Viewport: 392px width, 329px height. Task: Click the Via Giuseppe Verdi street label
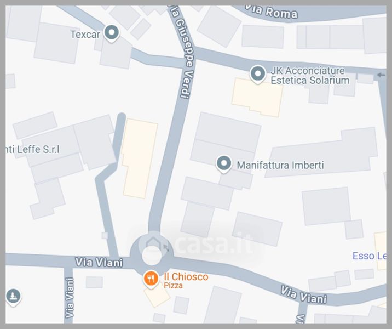pos(183,52)
